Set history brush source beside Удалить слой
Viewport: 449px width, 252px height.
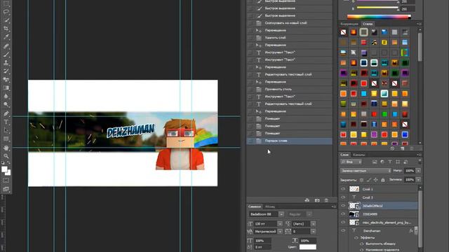(x=250, y=38)
